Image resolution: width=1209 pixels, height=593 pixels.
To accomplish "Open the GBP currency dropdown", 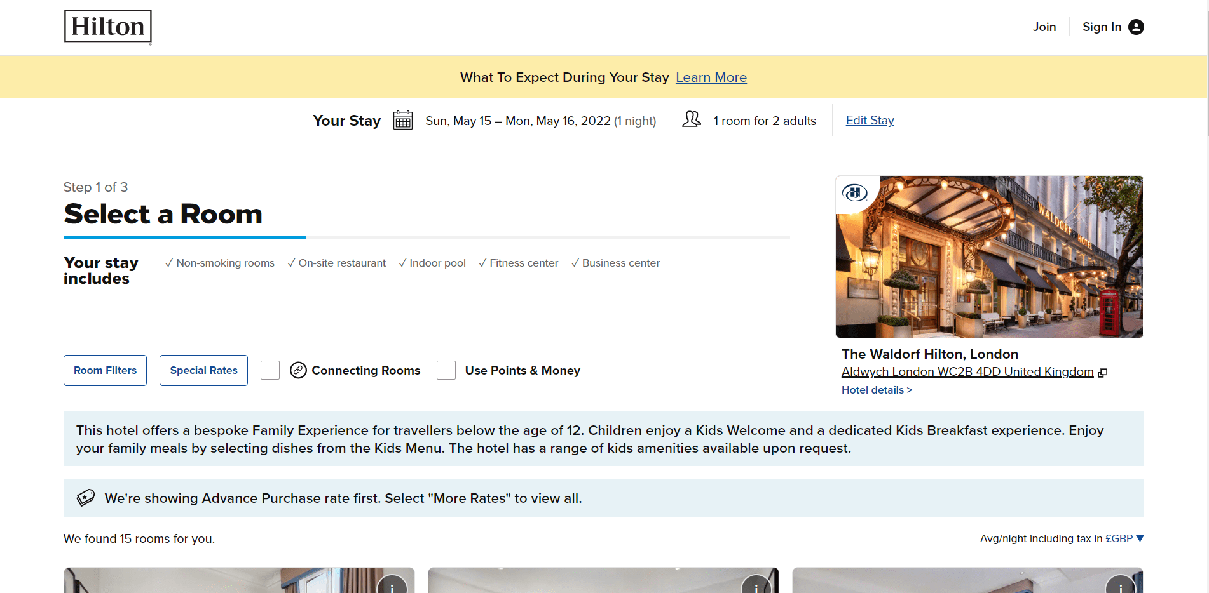I will pos(1124,538).
